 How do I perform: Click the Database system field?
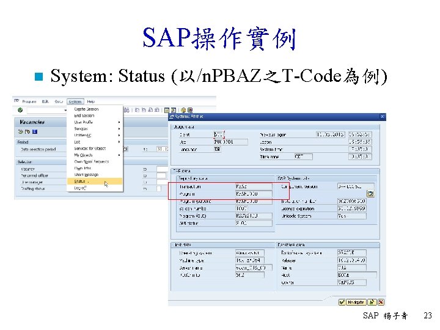[351, 253]
